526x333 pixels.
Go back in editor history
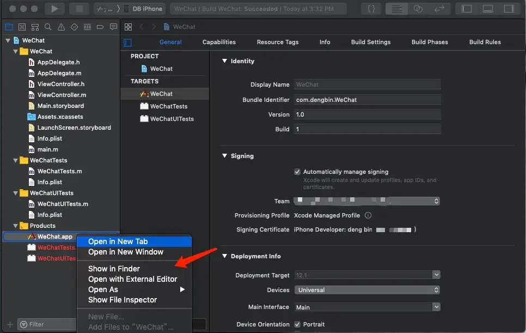(x=142, y=27)
